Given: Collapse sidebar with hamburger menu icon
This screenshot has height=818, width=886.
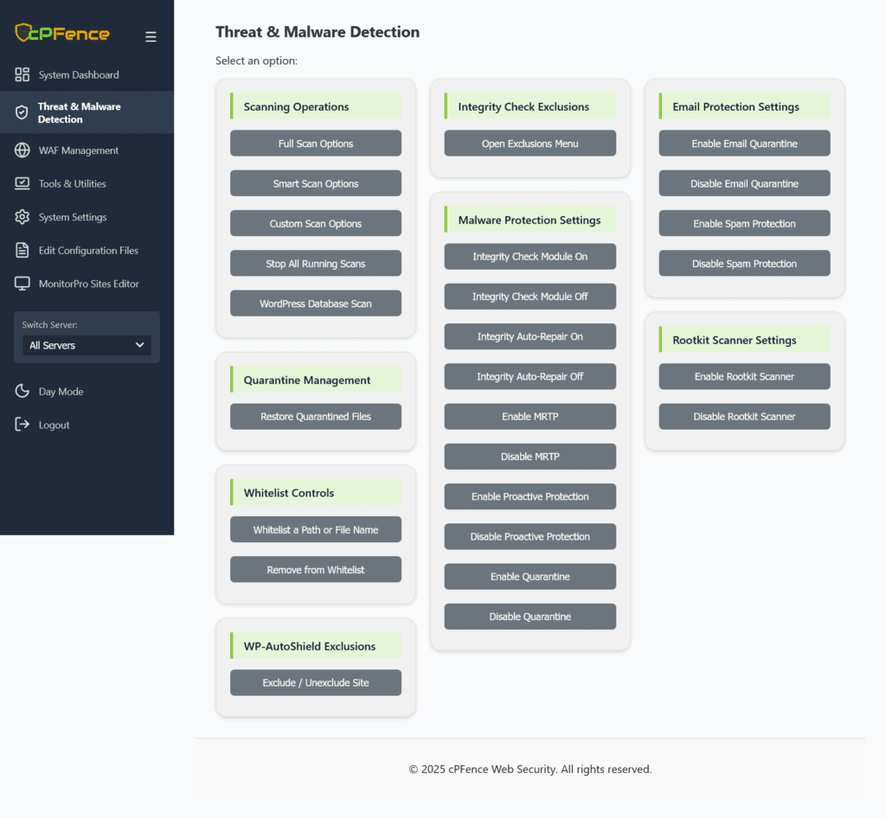Looking at the screenshot, I should click(151, 36).
